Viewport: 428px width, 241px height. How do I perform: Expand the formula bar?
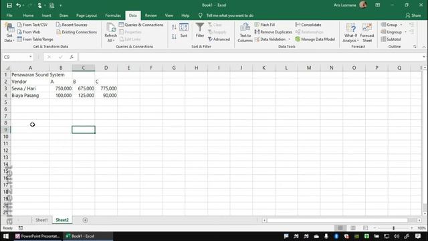pyautogui.click(x=424, y=57)
